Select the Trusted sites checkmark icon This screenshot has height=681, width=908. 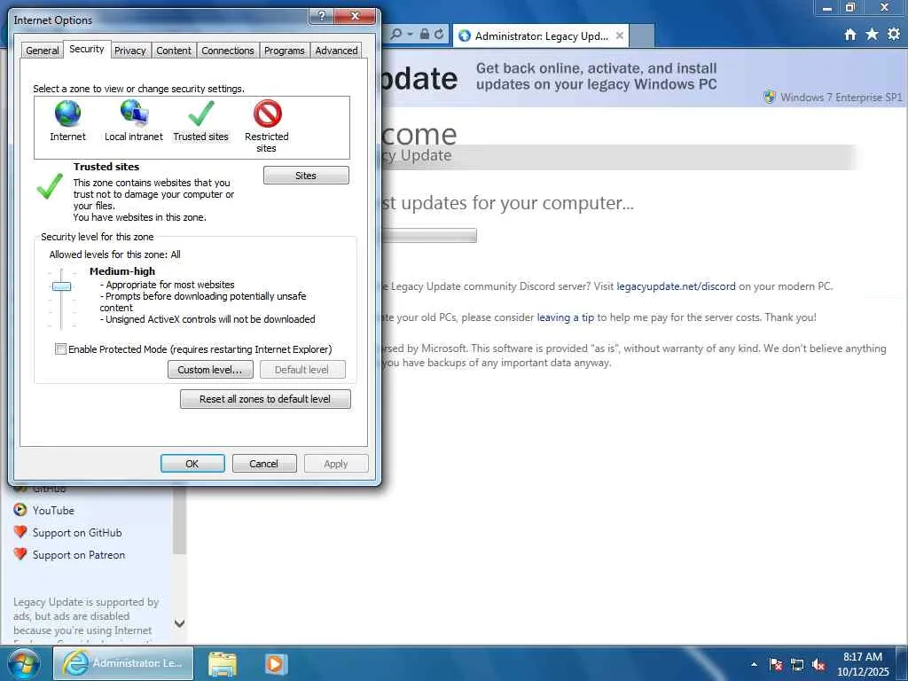click(201, 113)
